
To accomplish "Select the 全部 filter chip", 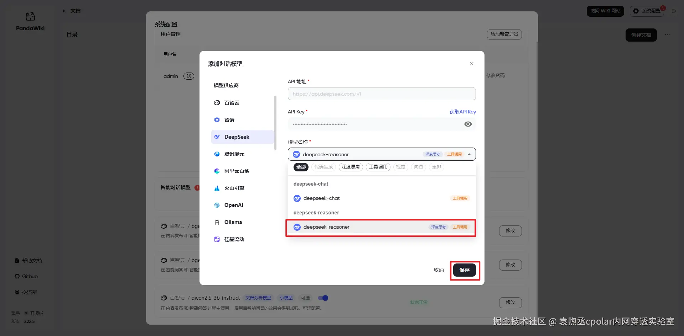I will (x=301, y=167).
